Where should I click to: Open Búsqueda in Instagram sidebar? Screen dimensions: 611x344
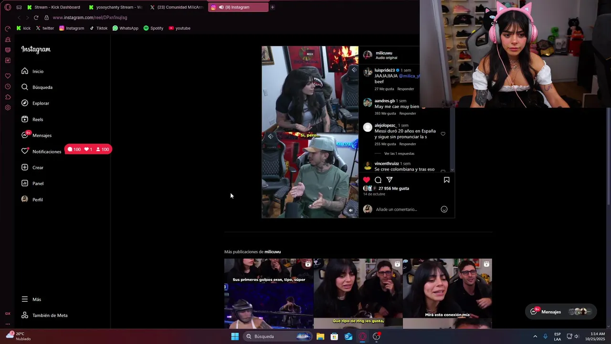(37, 87)
